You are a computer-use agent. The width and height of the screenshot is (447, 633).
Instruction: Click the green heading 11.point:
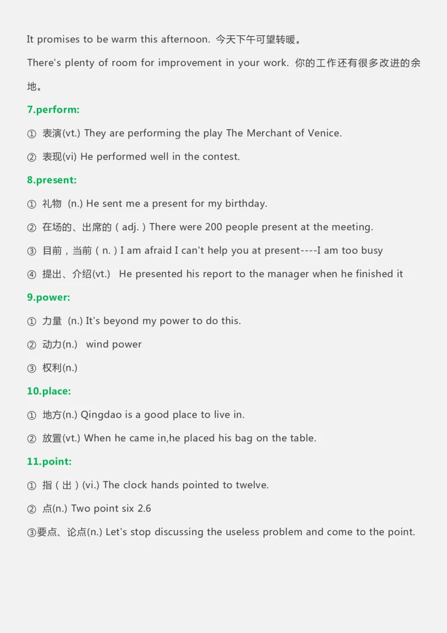pos(49,462)
